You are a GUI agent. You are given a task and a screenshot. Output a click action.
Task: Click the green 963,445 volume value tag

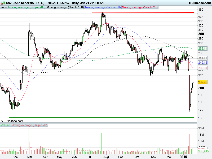(202, 151)
